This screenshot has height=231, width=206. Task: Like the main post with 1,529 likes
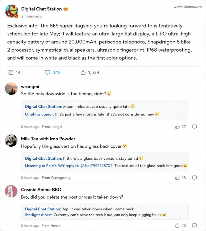tap(83, 72)
